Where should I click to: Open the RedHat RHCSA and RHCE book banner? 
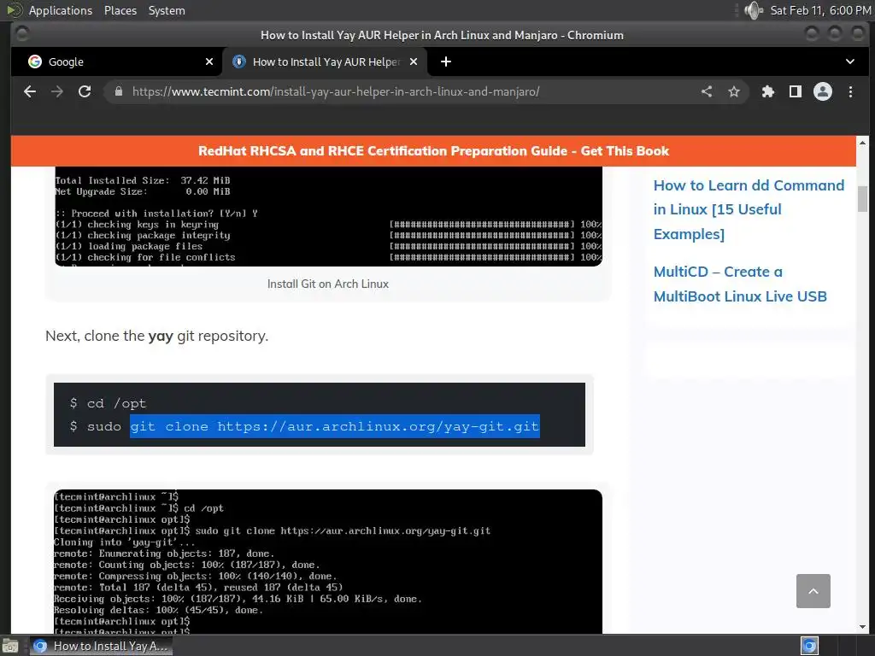coord(433,151)
